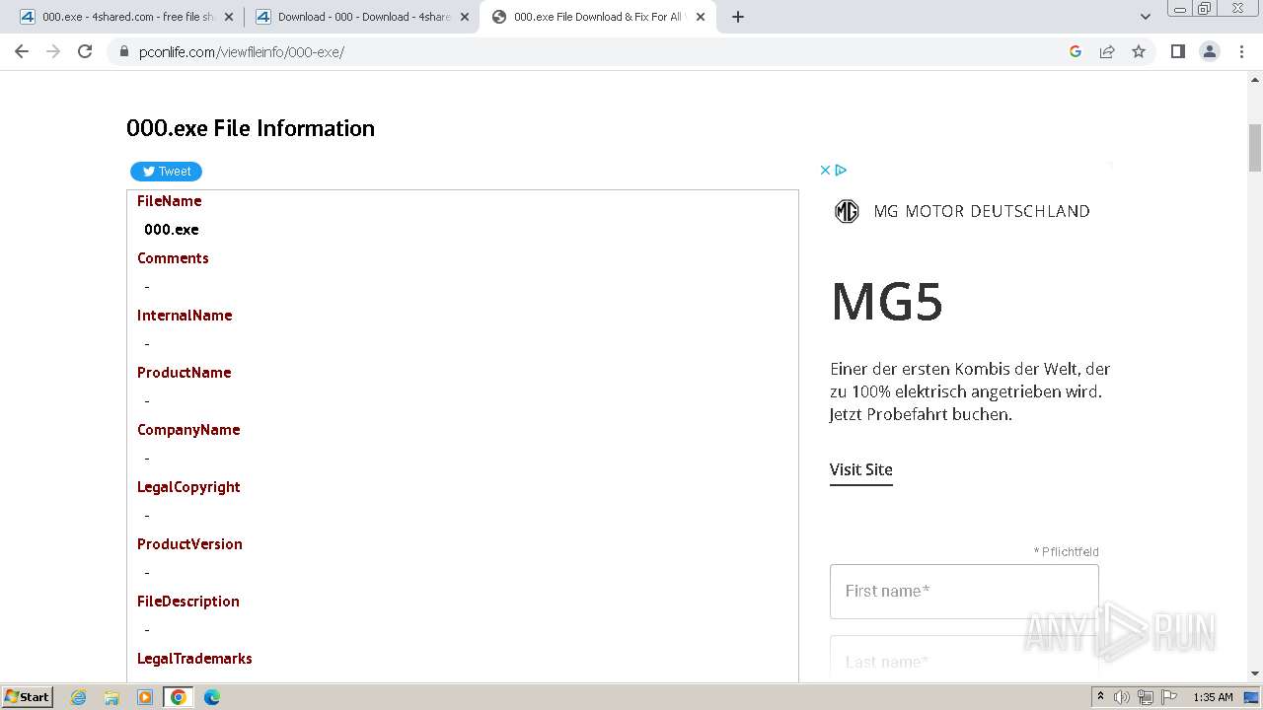The image size is (1263, 710).
Task: Open the Action Center flag icon
Action: [x=1169, y=697]
